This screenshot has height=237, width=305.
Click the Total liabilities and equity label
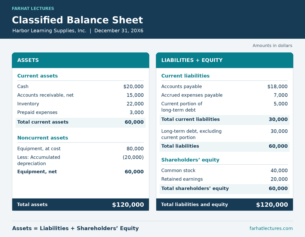click(194, 205)
